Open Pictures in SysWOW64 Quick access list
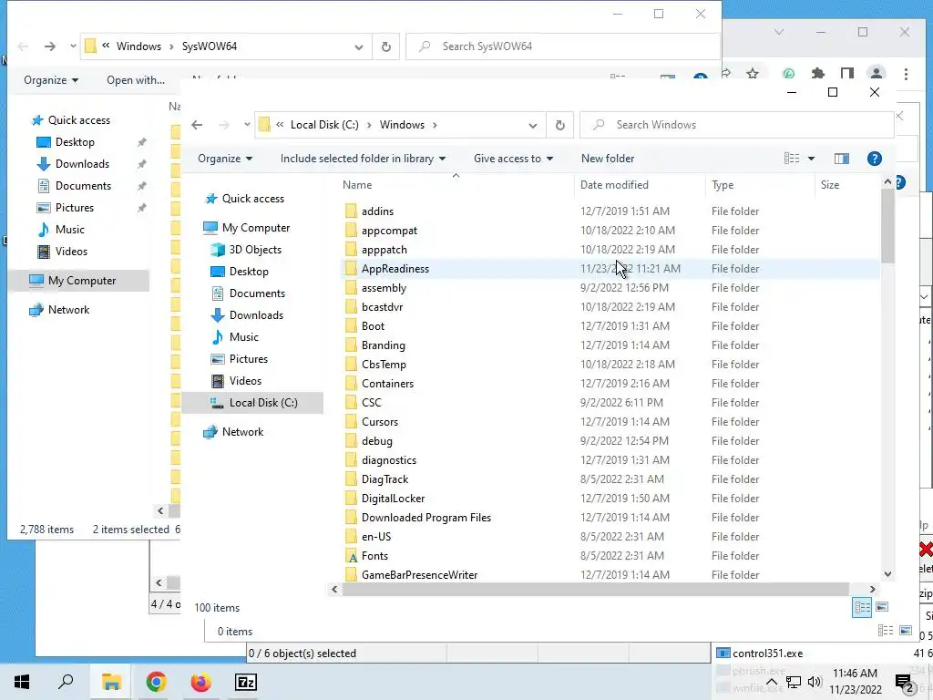The width and height of the screenshot is (933, 700). [x=74, y=207]
